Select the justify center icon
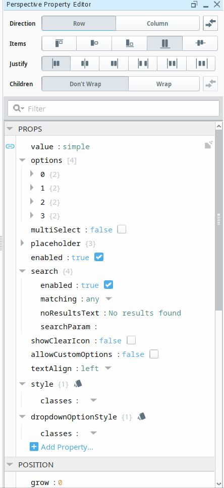 tap(85, 64)
